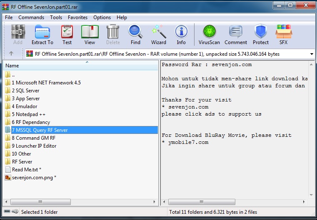
Task: Open the address bar path dropdown
Action: point(312,54)
